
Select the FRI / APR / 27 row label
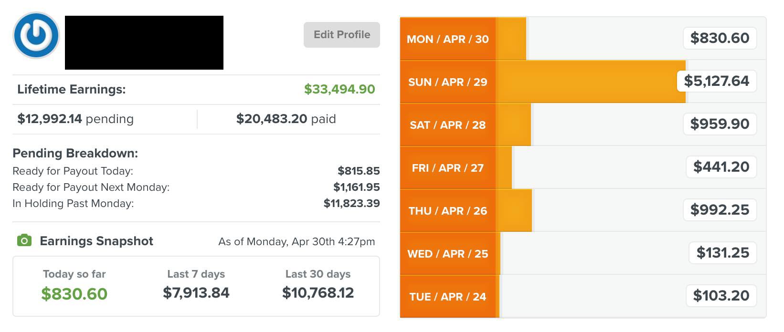(448, 168)
